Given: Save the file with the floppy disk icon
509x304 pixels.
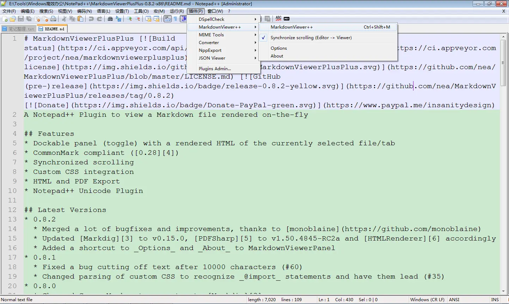Looking at the screenshot, I should click(21, 19).
